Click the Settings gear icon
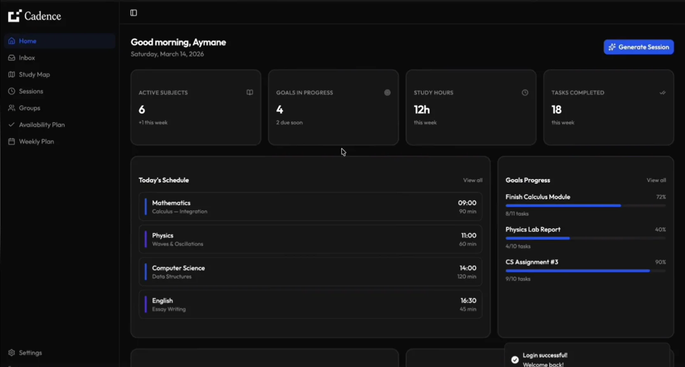Viewport: 685px width, 367px height. pos(12,353)
